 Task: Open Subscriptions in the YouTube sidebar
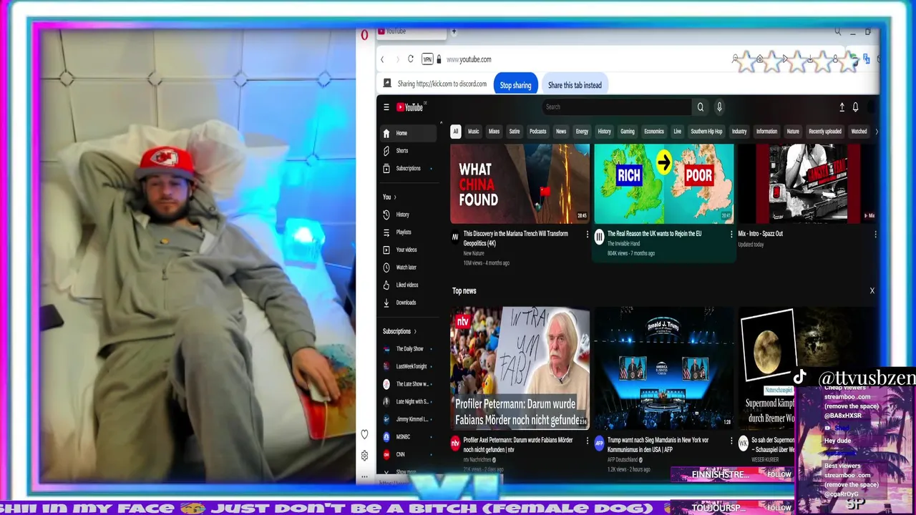409,168
